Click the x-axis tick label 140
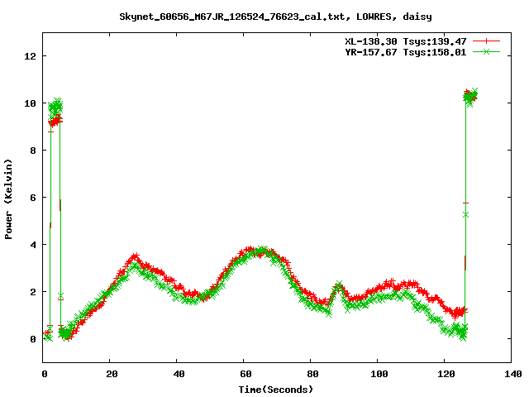The width and height of the screenshot is (529, 397). 513,374
